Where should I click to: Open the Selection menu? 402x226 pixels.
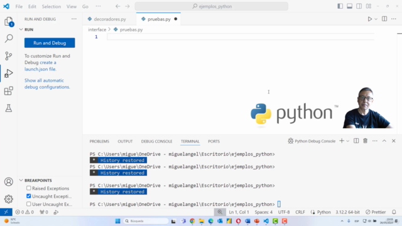click(52, 6)
